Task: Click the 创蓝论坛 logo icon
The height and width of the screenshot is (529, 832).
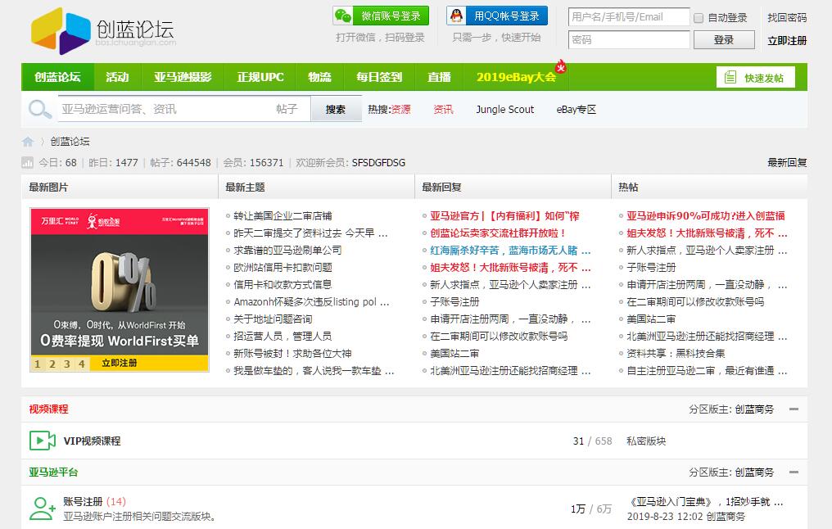Action: [x=61, y=30]
